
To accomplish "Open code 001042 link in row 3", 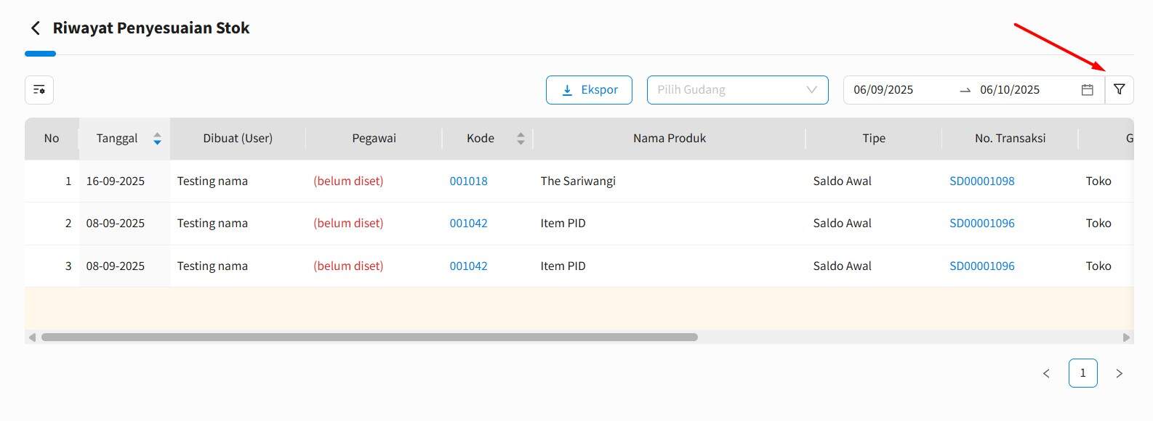I will (x=468, y=266).
